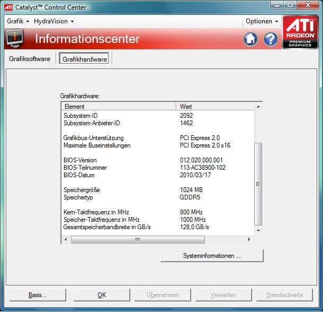The image size is (323, 312).
Task: Click the value 128,0 GB/s
Action: point(194,227)
